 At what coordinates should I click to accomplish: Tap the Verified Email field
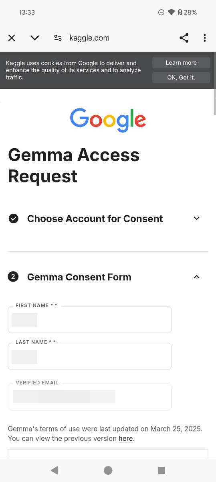[90, 397]
